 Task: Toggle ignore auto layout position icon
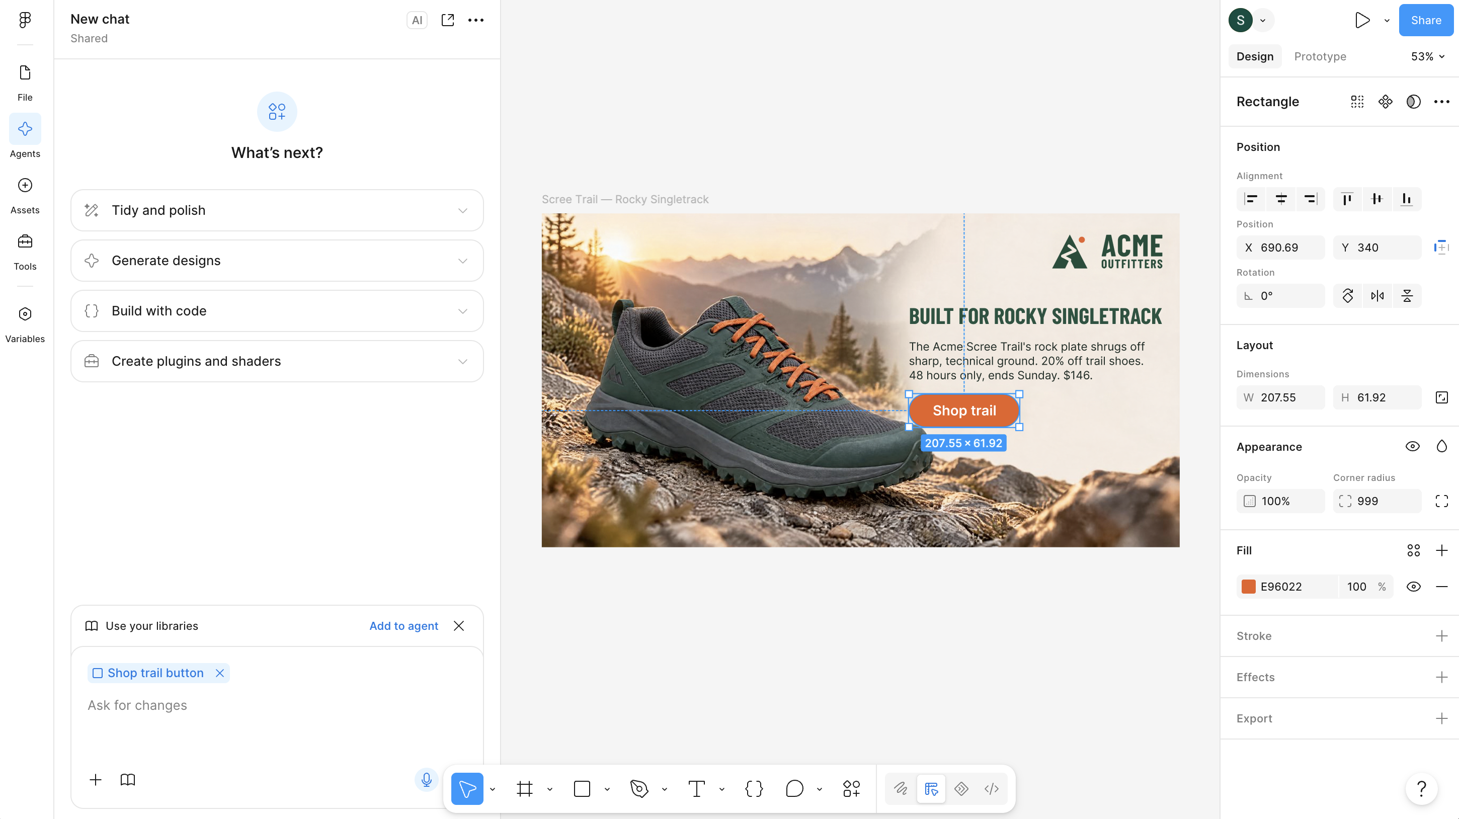click(1441, 248)
